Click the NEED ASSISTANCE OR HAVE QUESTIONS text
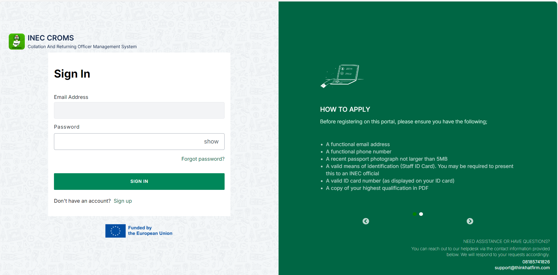Image resolution: width=558 pixels, height=275 pixels. tap(506, 241)
